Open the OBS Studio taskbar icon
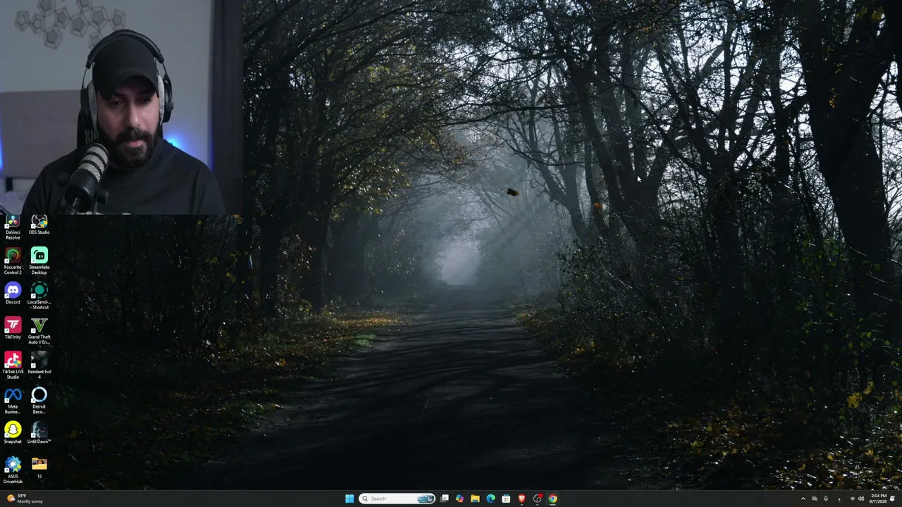The height and width of the screenshot is (507, 902). 537,499
